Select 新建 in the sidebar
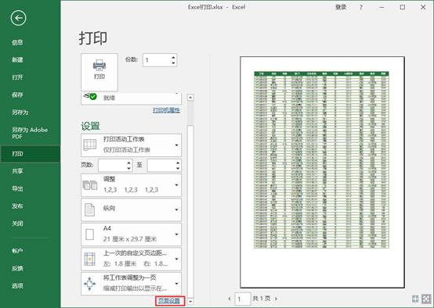The image size is (434, 308). 17,59
